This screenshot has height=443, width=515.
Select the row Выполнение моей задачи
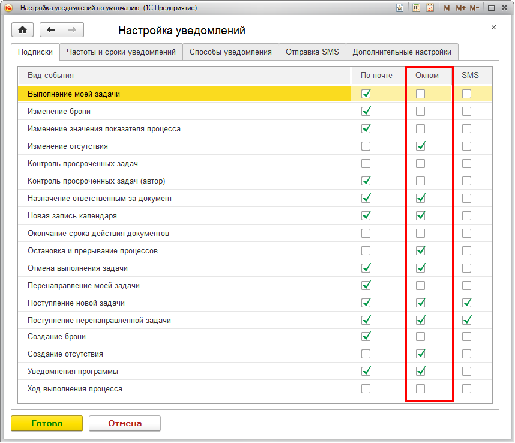tap(255, 94)
